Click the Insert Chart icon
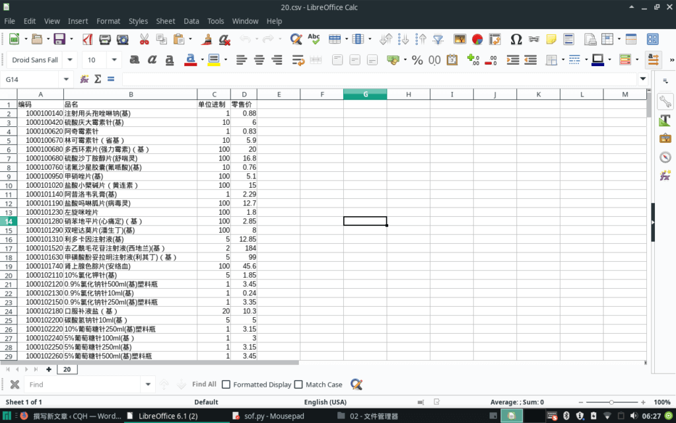 (x=477, y=39)
